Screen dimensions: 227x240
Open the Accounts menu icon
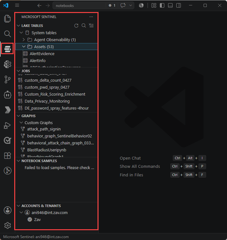(7, 210)
